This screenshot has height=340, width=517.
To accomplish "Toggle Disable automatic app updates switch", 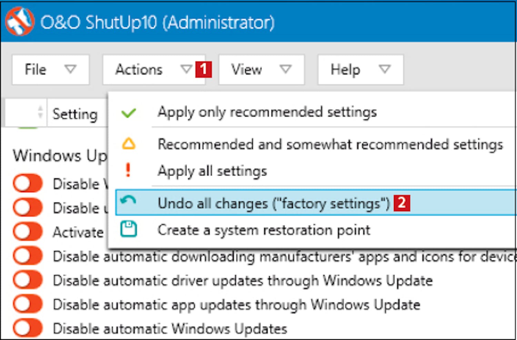I will [28, 304].
